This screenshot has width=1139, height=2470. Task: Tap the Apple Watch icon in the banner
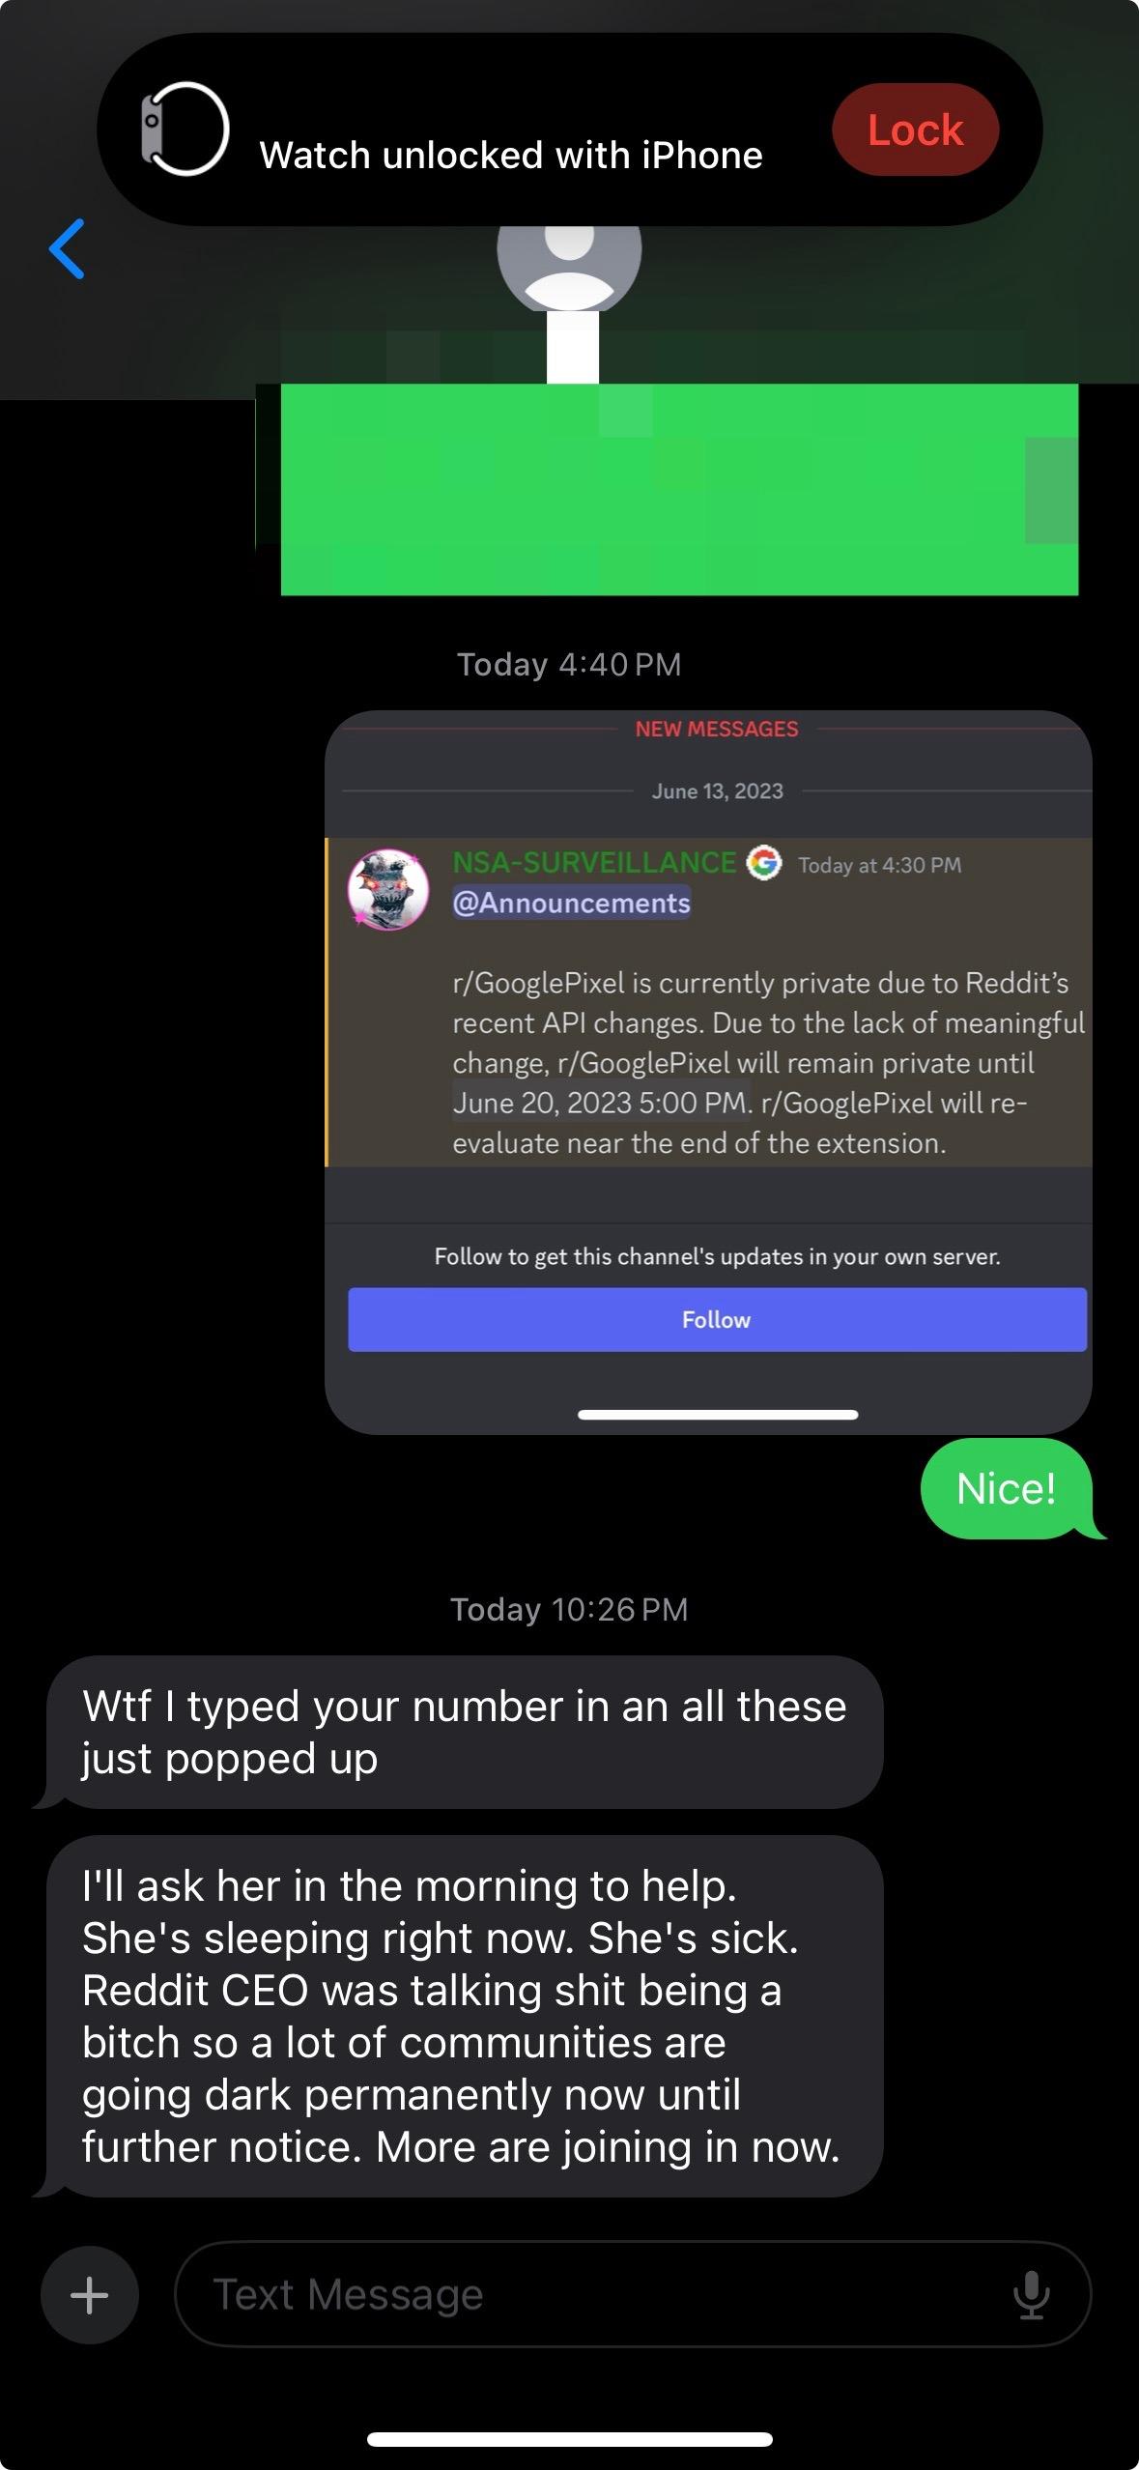pos(184,129)
